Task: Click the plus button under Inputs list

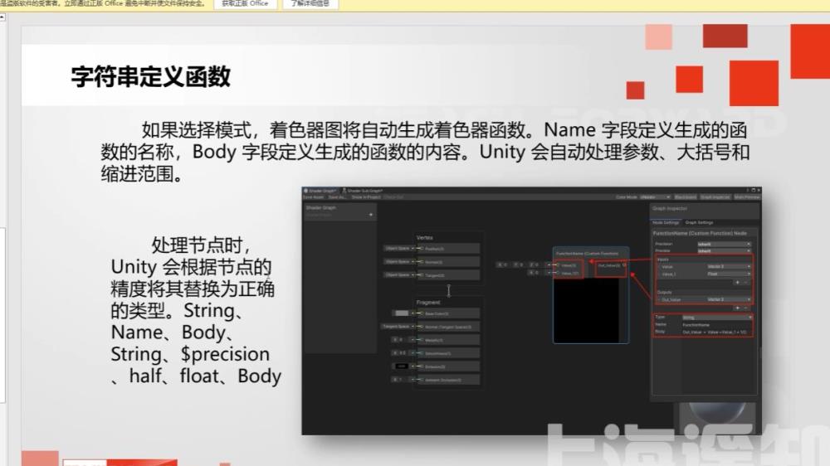Action: coord(737,283)
